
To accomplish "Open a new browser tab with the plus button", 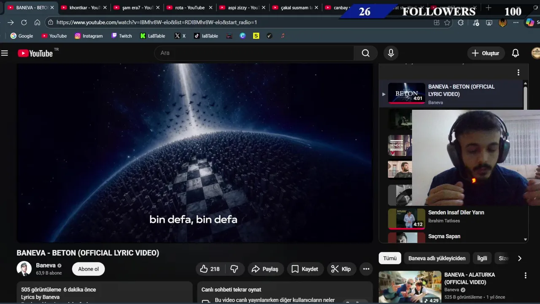I will [488, 8].
